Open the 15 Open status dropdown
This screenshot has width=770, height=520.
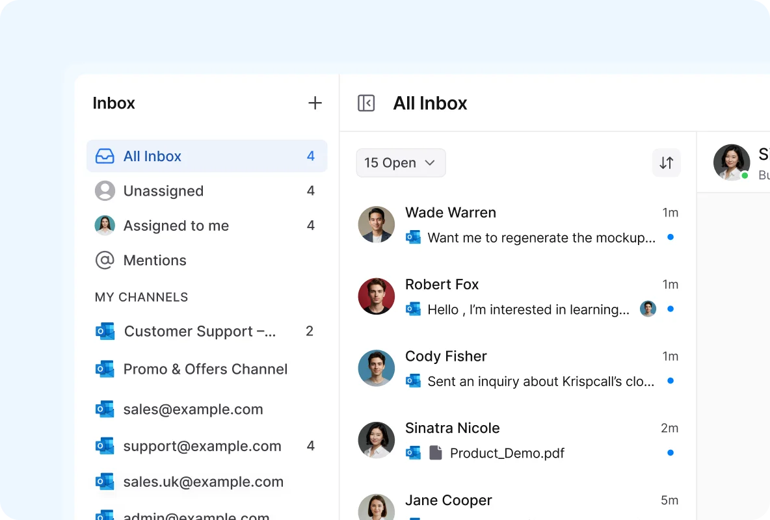tap(401, 162)
